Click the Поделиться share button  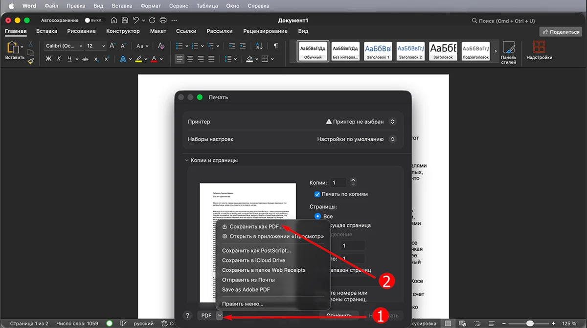[560, 31]
